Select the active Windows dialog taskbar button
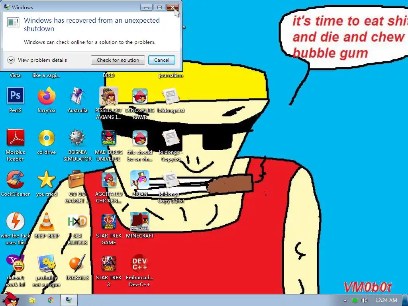Image resolution: width=408 pixels, height=306 pixels. [x=69, y=300]
